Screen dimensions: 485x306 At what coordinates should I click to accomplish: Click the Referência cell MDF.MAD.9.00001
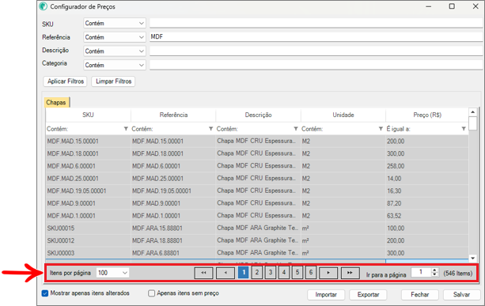tap(173, 203)
